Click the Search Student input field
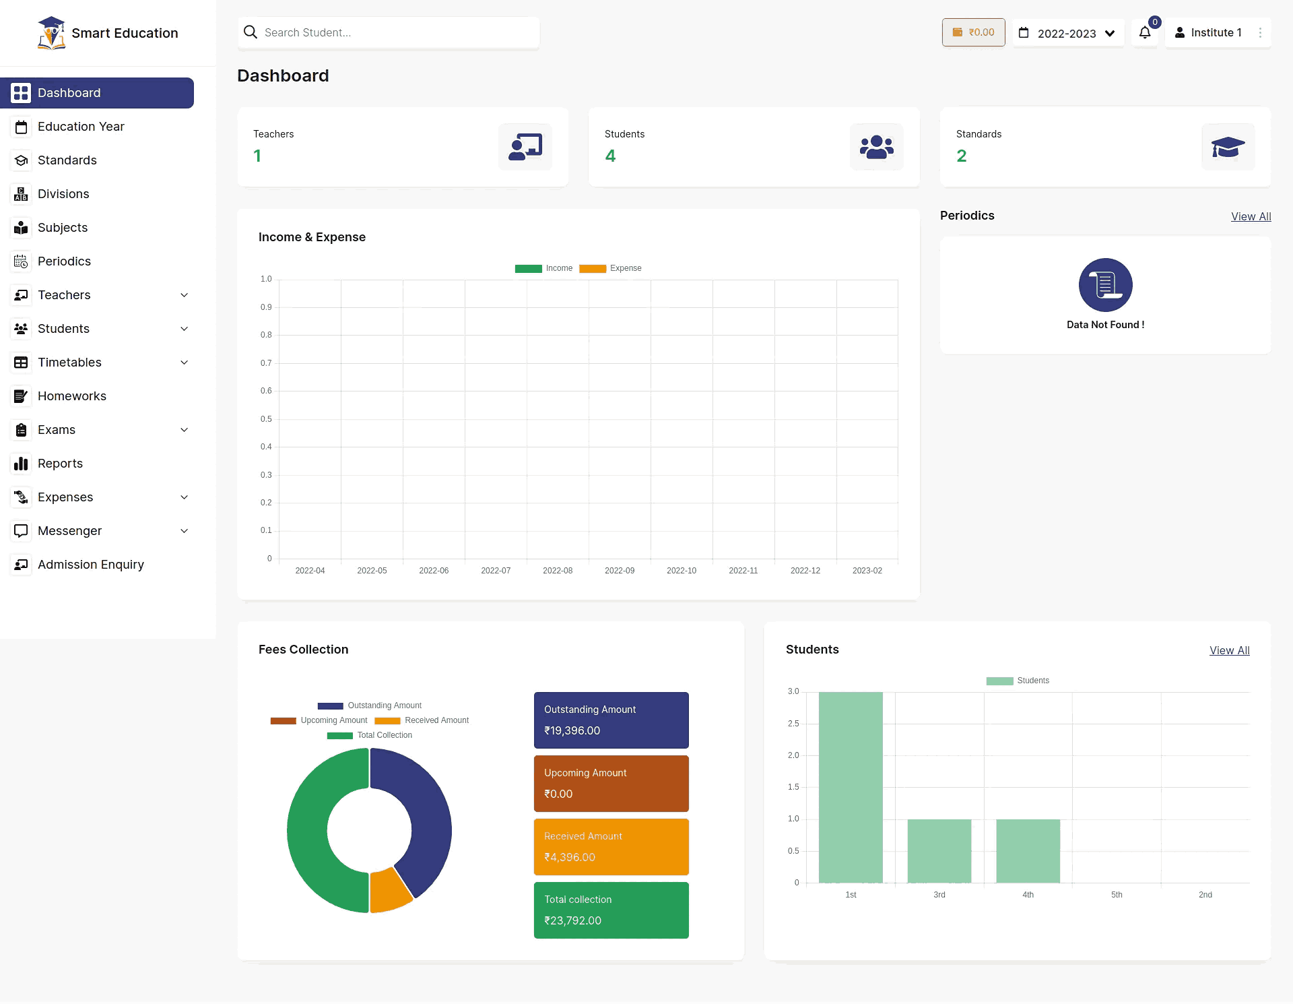The width and height of the screenshot is (1293, 1004). [397, 32]
